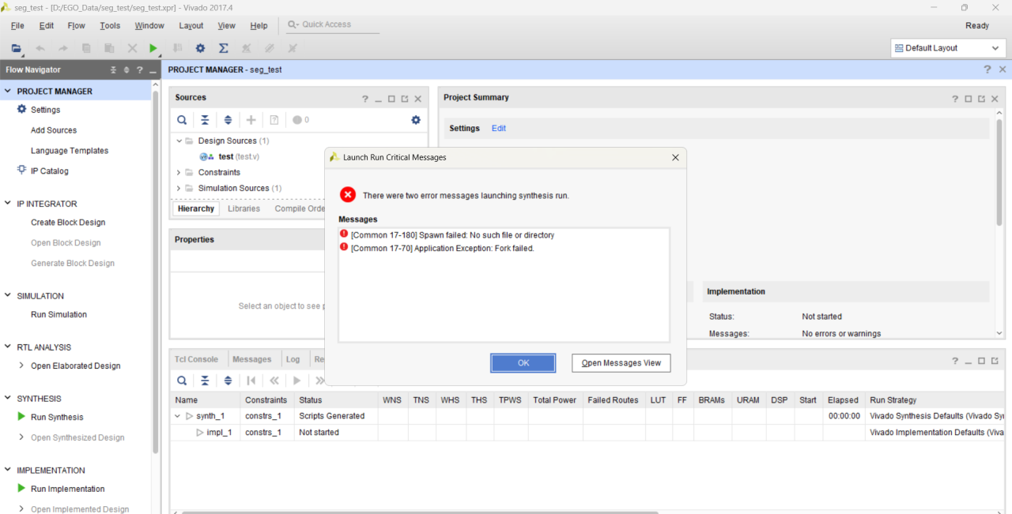The height and width of the screenshot is (514, 1012).
Task: Float the Sources panel
Action: point(405,99)
